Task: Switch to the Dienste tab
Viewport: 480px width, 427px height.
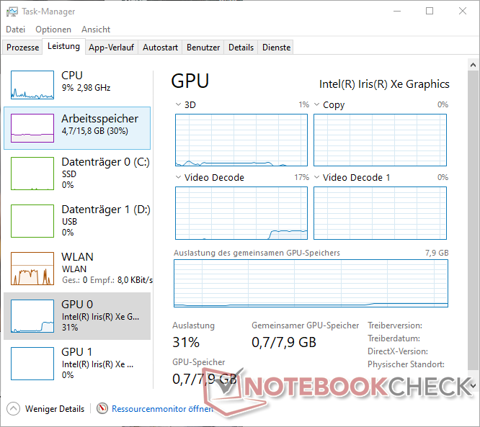Action: 276,48
